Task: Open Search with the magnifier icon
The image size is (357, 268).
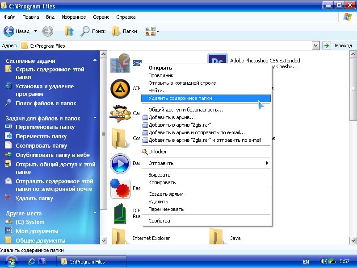Action: [85, 31]
